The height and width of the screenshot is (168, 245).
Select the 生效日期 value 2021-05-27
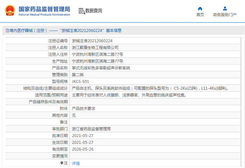coord(82,143)
